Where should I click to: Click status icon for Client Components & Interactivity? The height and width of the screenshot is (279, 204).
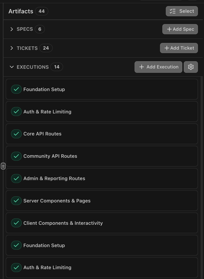pos(16,223)
